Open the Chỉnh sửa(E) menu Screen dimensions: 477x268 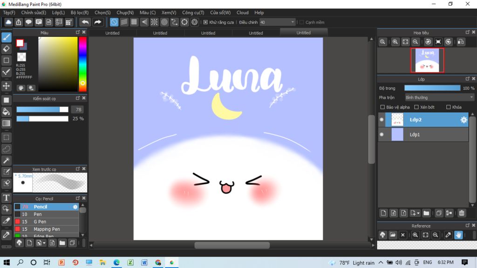click(x=34, y=13)
